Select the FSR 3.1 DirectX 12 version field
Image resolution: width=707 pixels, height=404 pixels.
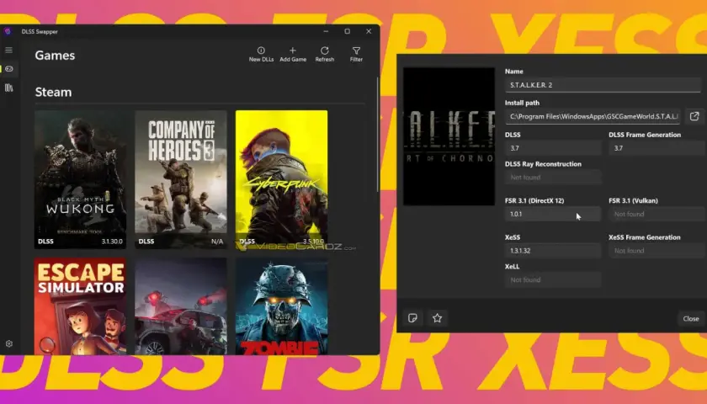pyautogui.click(x=553, y=214)
